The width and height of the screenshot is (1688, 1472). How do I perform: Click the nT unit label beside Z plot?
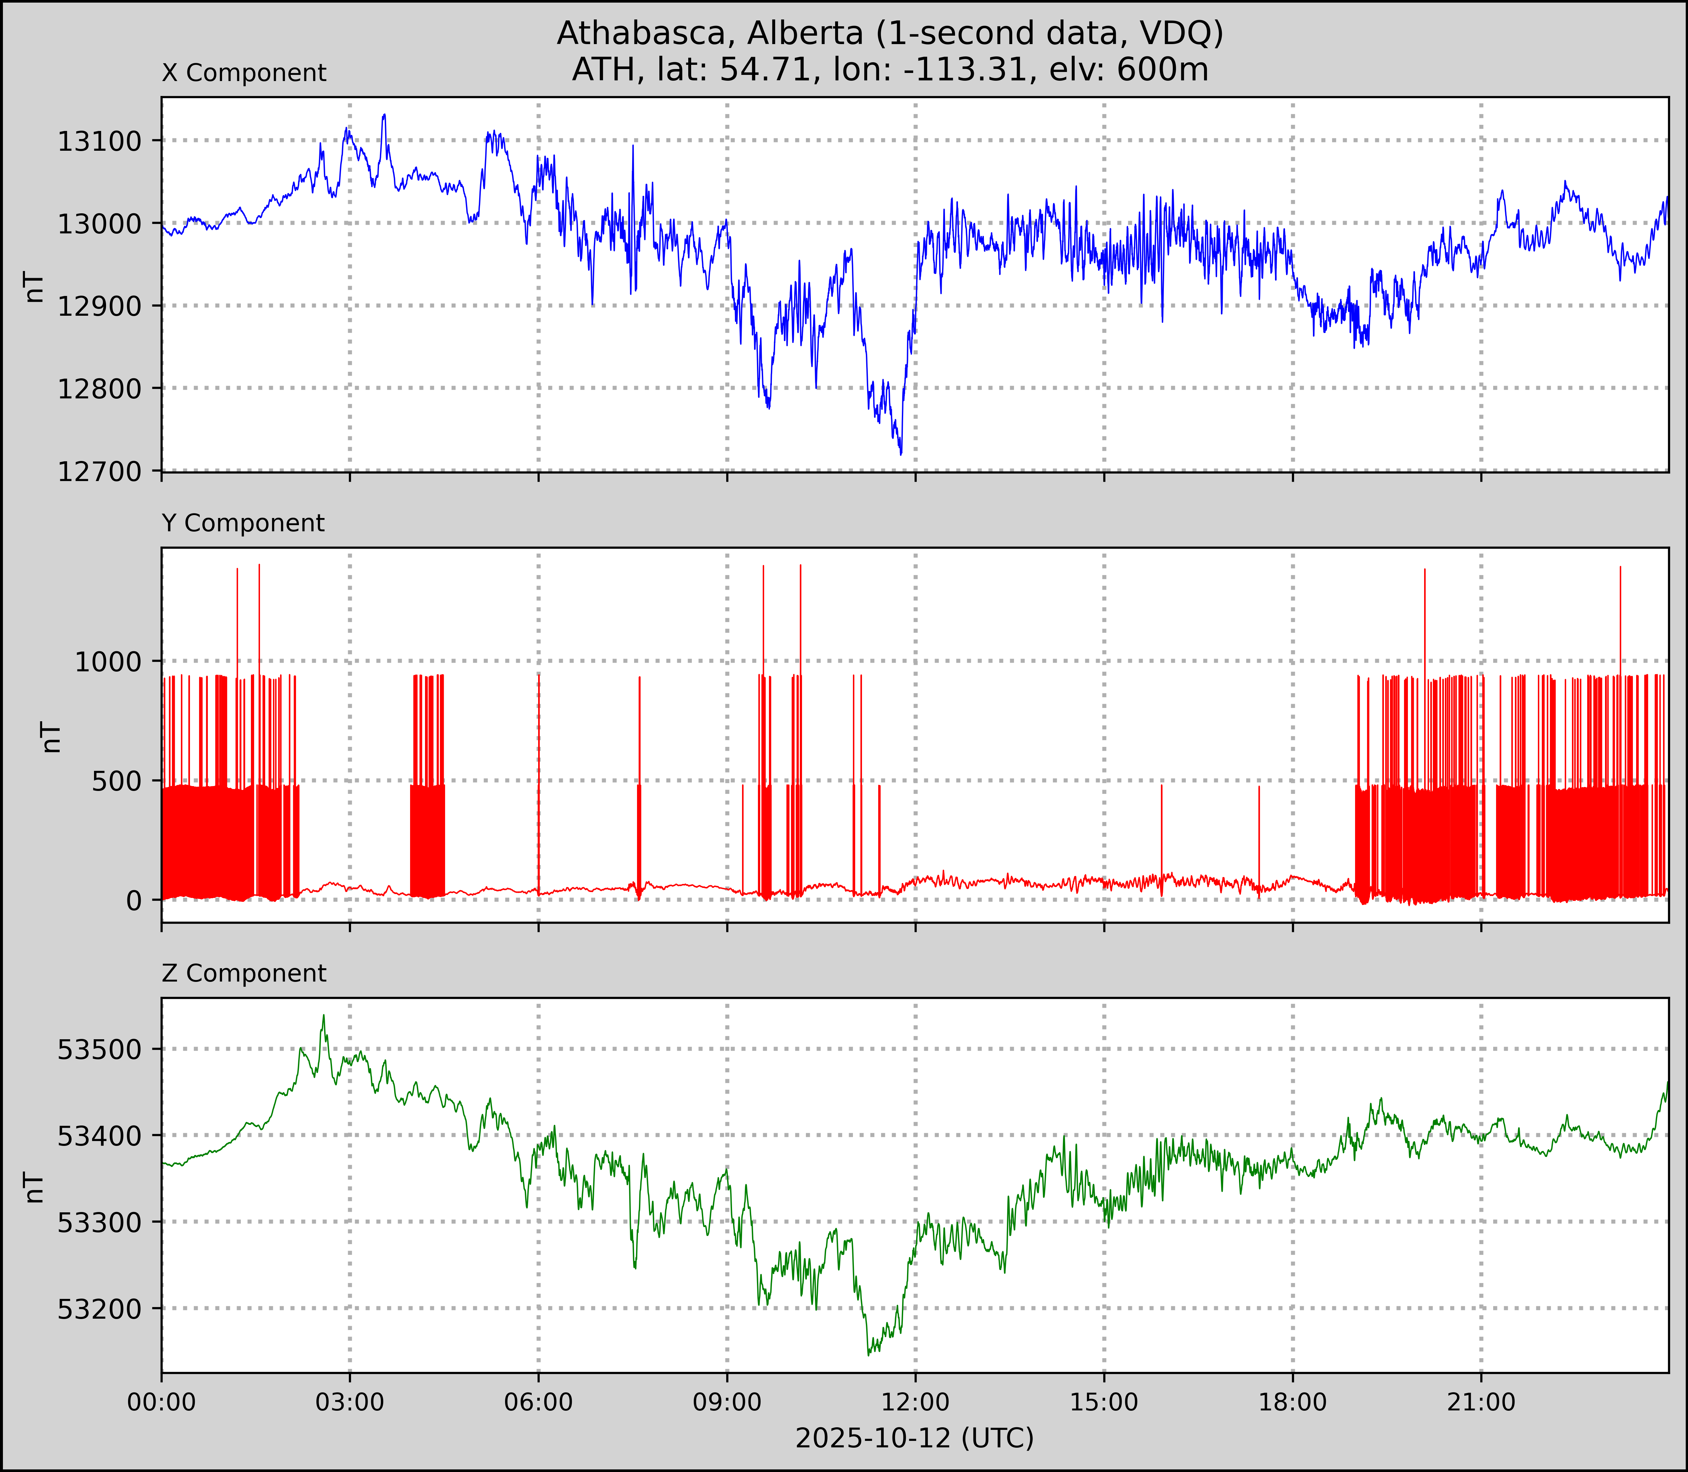coord(34,1187)
